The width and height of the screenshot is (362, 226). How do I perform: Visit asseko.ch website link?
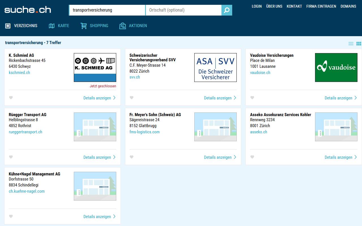pos(258,132)
